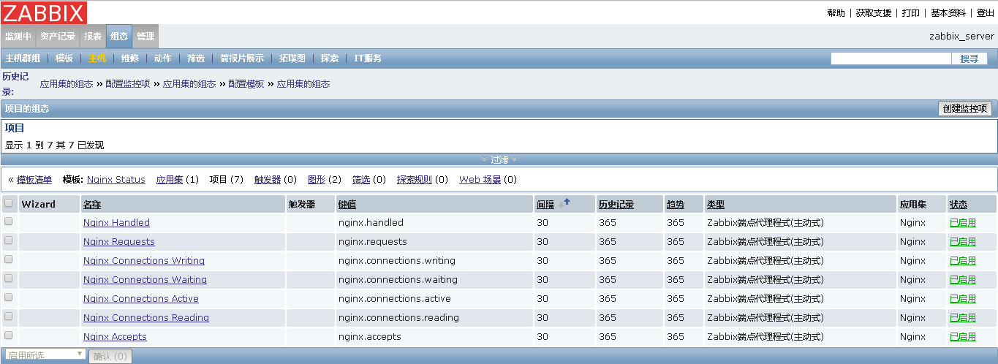Open the Web 场景 (0) link
Image resolution: width=998 pixels, height=364 pixels.
[x=480, y=180]
